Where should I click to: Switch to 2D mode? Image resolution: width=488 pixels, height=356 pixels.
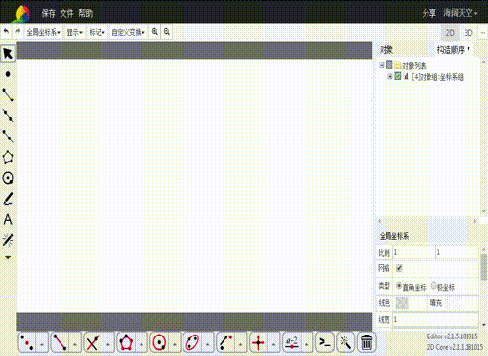tap(450, 33)
